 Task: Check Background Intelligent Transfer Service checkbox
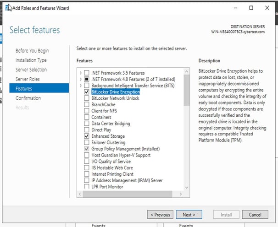click(87, 86)
